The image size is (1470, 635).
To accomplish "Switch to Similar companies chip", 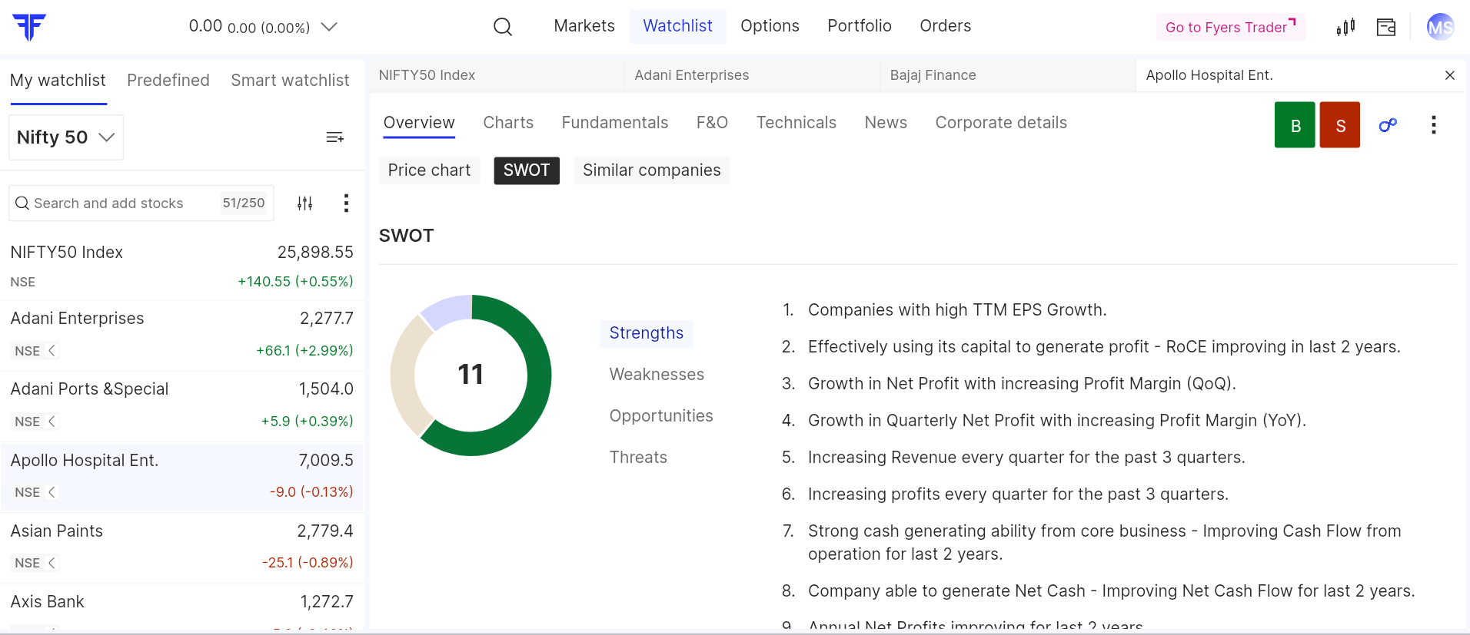I will point(651,170).
